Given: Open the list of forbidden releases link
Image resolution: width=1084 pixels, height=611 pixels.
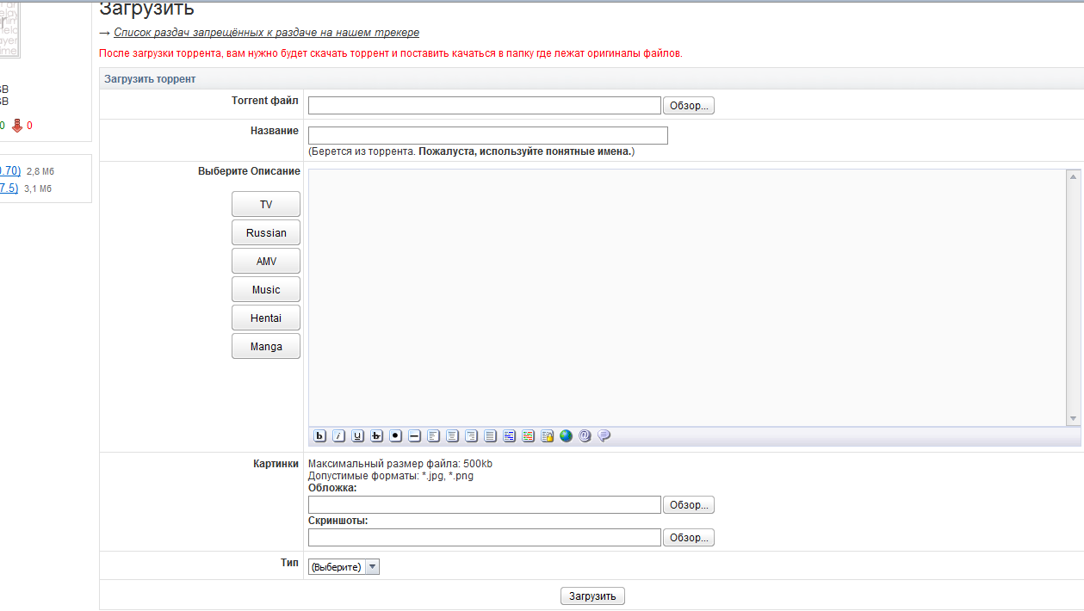Looking at the screenshot, I should (266, 33).
